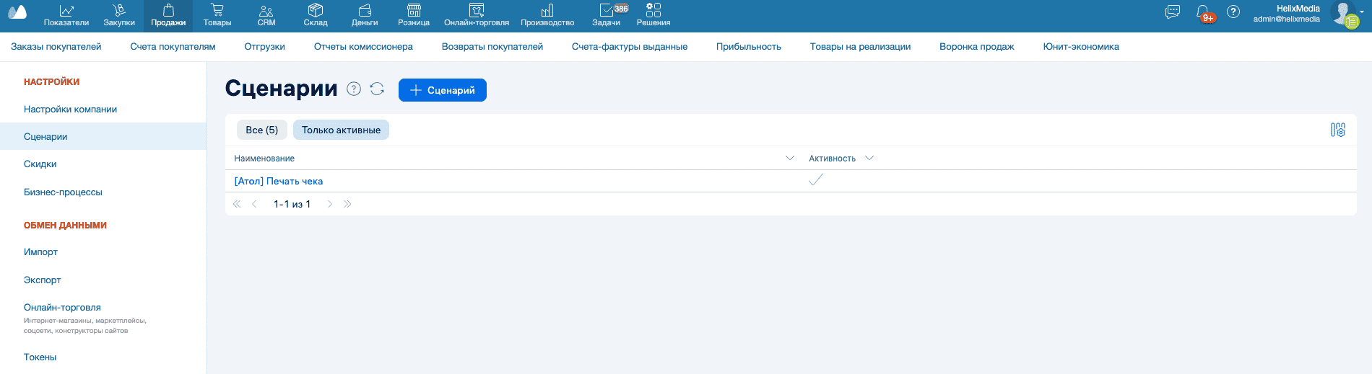Toggle activity checkmark for Атол Печать чека
Image resolution: width=1372 pixels, height=374 pixels.
point(816,180)
